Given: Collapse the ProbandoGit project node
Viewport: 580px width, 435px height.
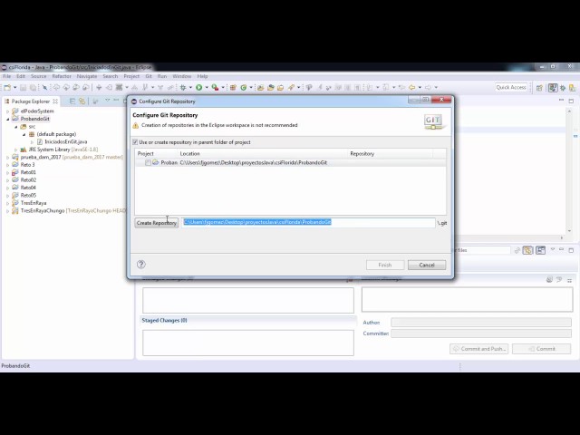Looking at the screenshot, I should point(7,119).
